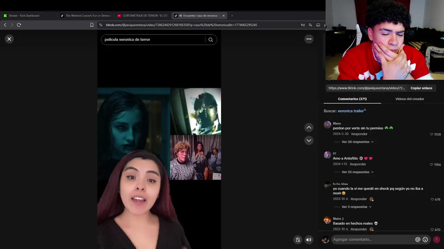
Task: Expand 'Ver 20 respuestas' under Manu's comment
Action: pos(358,142)
